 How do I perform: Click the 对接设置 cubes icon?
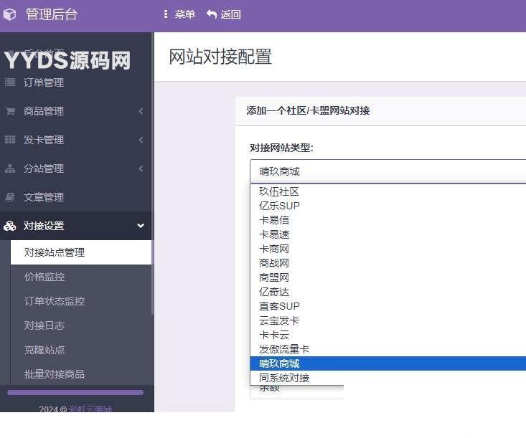point(10,226)
